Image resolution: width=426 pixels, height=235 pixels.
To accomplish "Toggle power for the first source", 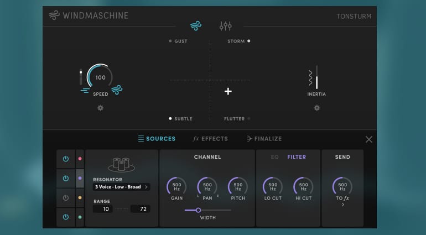I will (66, 159).
